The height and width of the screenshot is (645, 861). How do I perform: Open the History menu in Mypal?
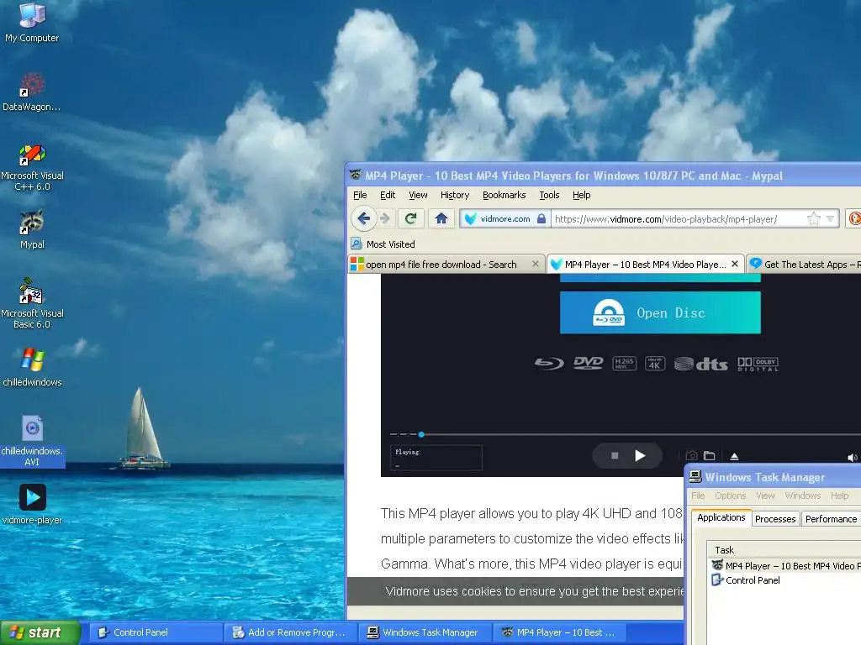pyautogui.click(x=455, y=195)
